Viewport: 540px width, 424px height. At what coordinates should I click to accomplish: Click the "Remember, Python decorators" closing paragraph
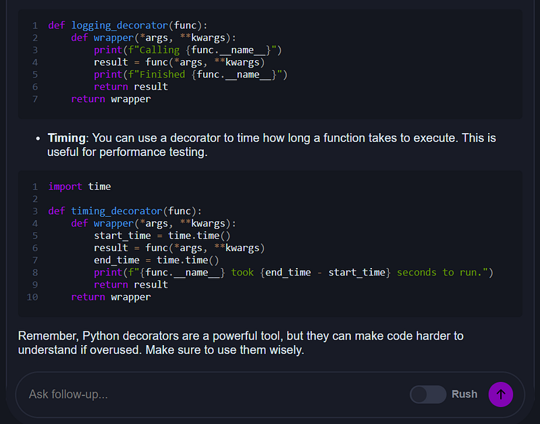(x=241, y=343)
